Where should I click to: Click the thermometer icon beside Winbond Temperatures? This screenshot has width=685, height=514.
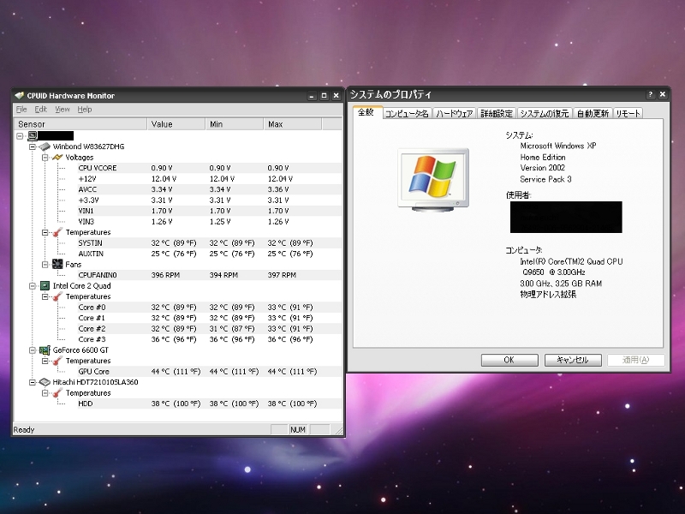pyautogui.click(x=57, y=232)
